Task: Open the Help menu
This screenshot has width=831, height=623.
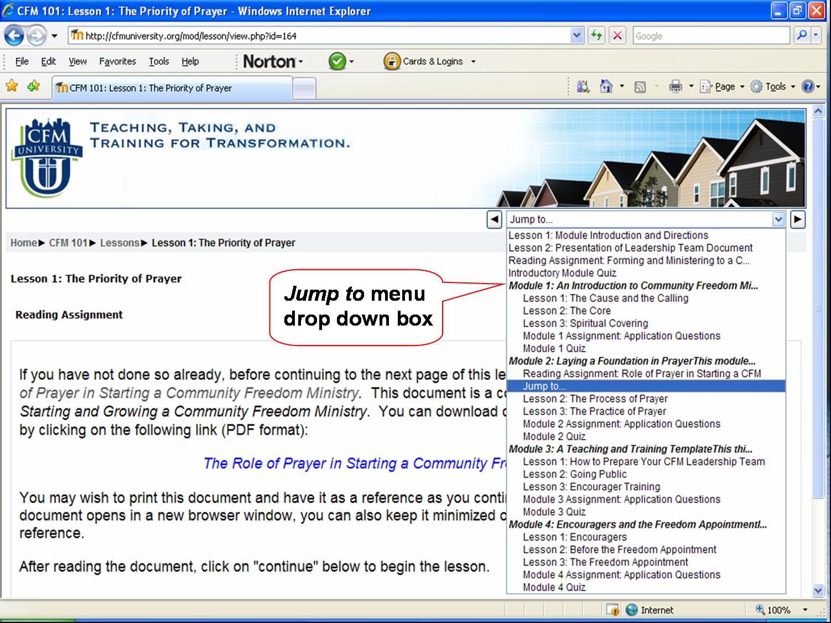Action: [x=190, y=61]
